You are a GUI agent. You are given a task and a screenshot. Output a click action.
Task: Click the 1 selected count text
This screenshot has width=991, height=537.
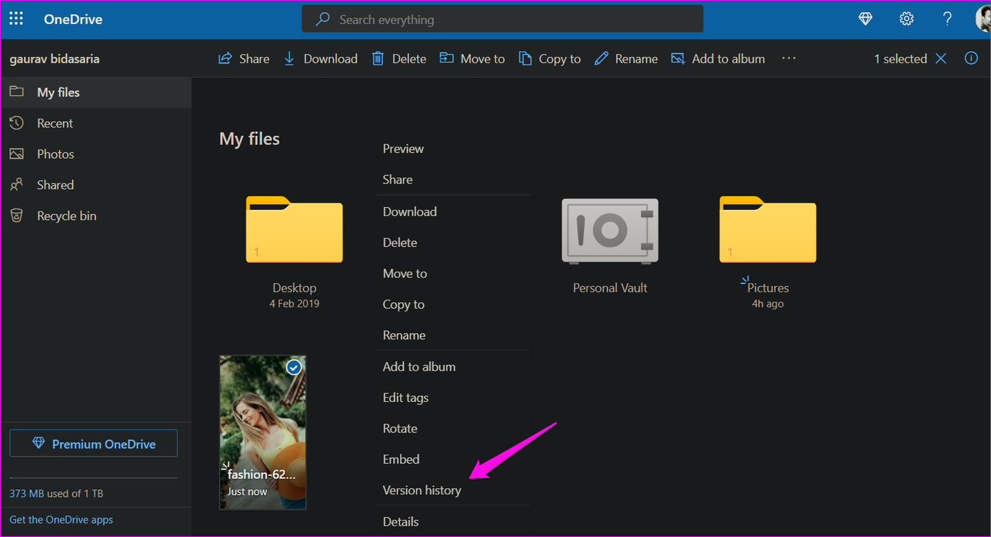[x=901, y=58]
